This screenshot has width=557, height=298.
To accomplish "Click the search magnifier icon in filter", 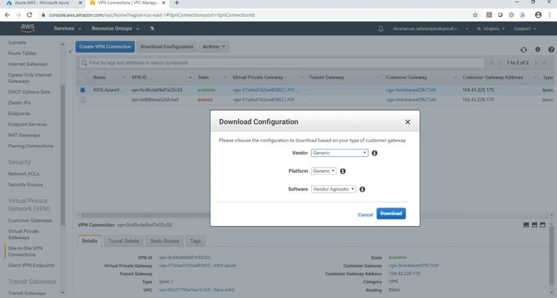I will pos(84,63).
